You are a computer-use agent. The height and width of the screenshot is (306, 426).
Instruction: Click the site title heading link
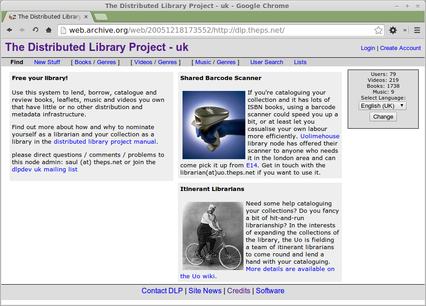[x=97, y=47]
